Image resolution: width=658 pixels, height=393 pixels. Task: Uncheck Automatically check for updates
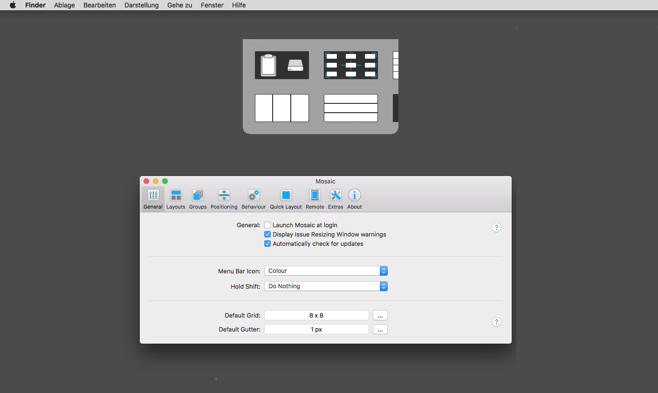pyautogui.click(x=267, y=244)
